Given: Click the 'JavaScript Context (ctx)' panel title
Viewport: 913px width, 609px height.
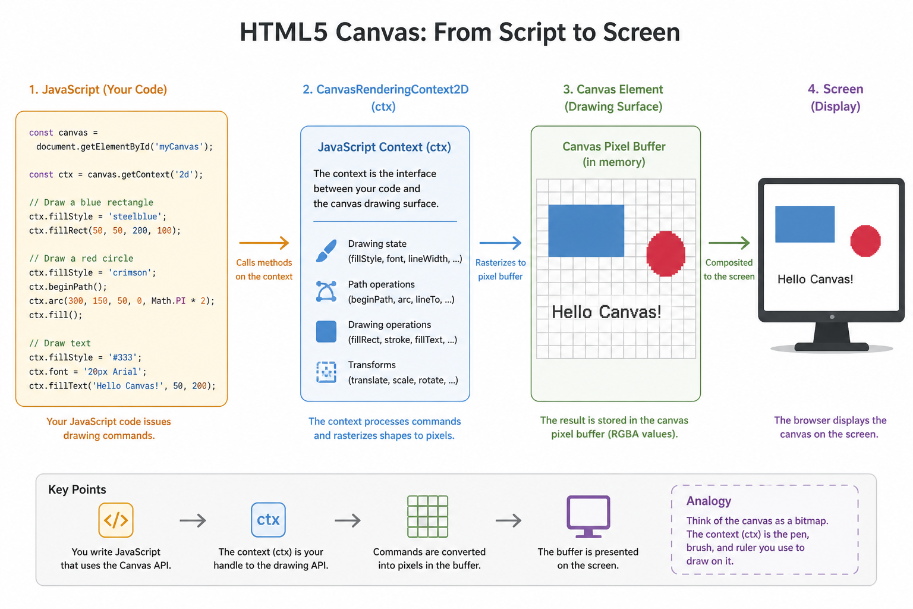Looking at the screenshot, I should [x=384, y=147].
